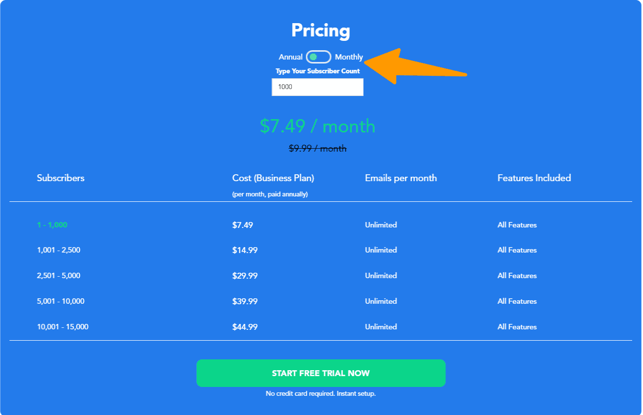Screen dimensions: 643x415
Task: Click the $14.99 cost value
Action: pos(245,250)
